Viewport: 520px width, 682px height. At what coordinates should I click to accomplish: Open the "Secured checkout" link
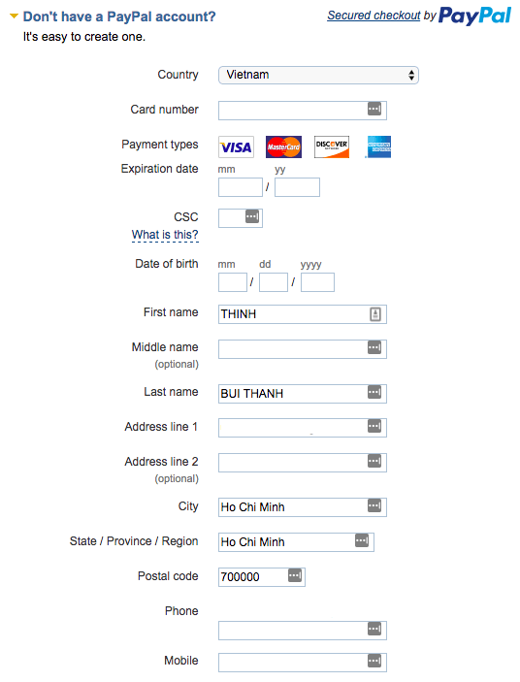(x=374, y=16)
